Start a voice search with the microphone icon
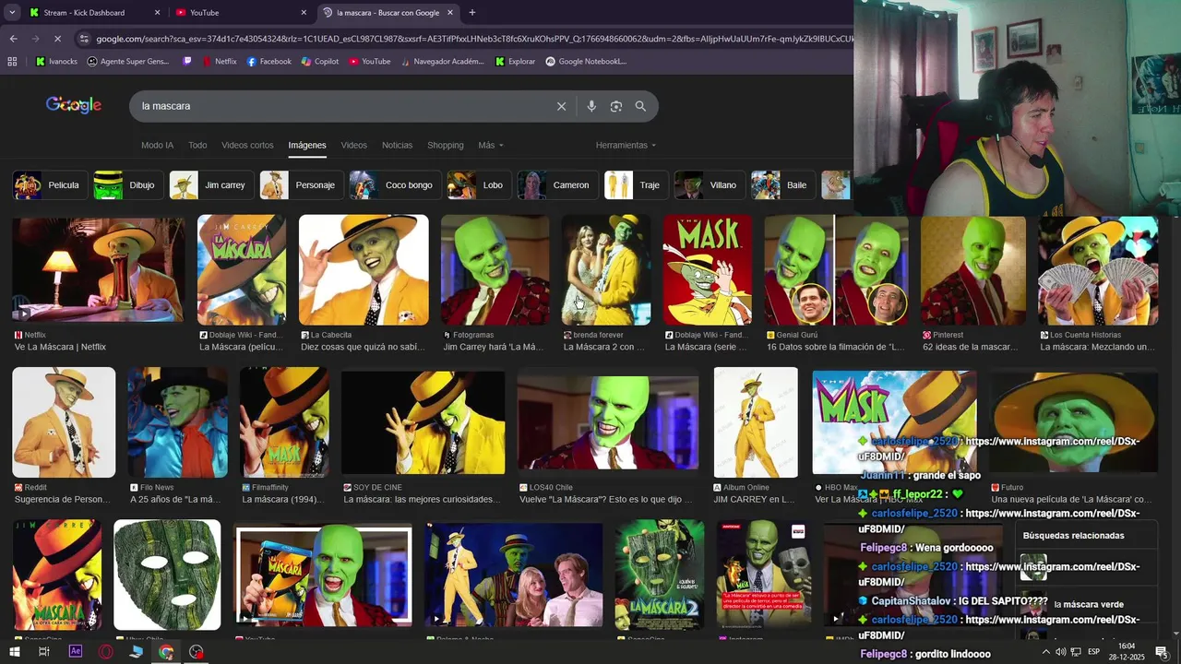Screen dimensions: 1181x664 [x=591, y=106]
